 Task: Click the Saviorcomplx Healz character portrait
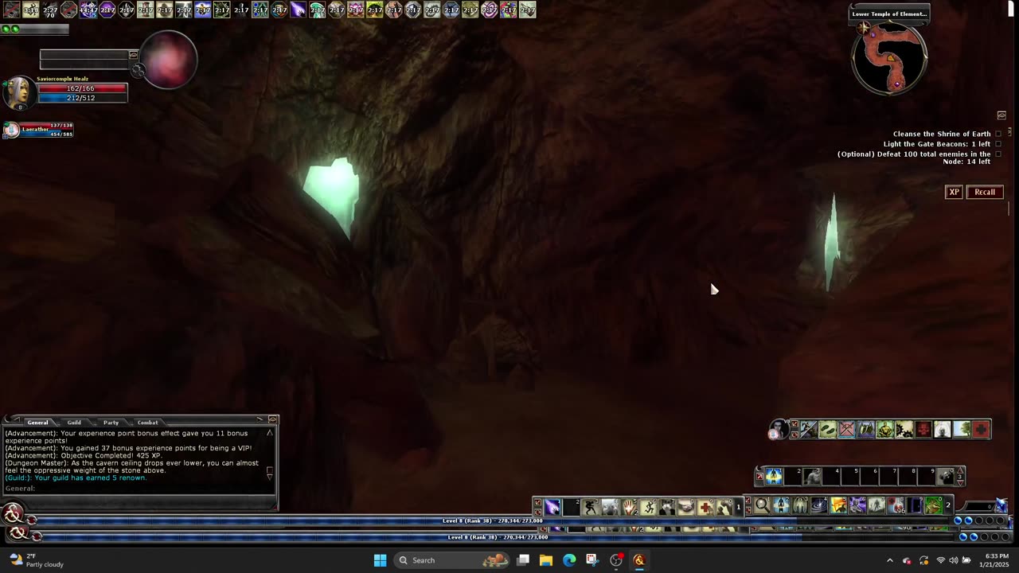coord(19,93)
